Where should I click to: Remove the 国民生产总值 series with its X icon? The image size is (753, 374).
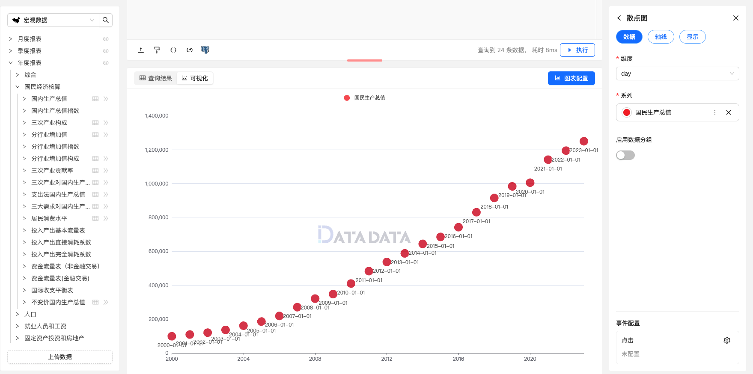pos(729,112)
